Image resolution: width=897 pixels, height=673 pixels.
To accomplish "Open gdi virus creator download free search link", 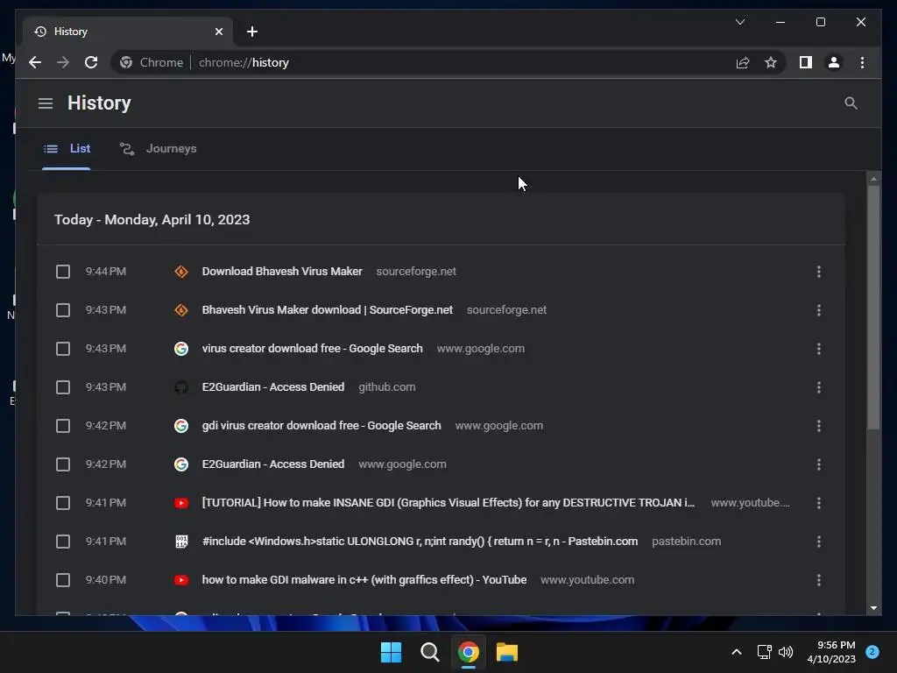I will 321,426.
